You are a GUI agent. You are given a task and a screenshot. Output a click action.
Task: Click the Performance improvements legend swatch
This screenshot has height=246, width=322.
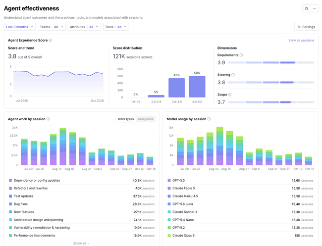[x=10, y=236]
